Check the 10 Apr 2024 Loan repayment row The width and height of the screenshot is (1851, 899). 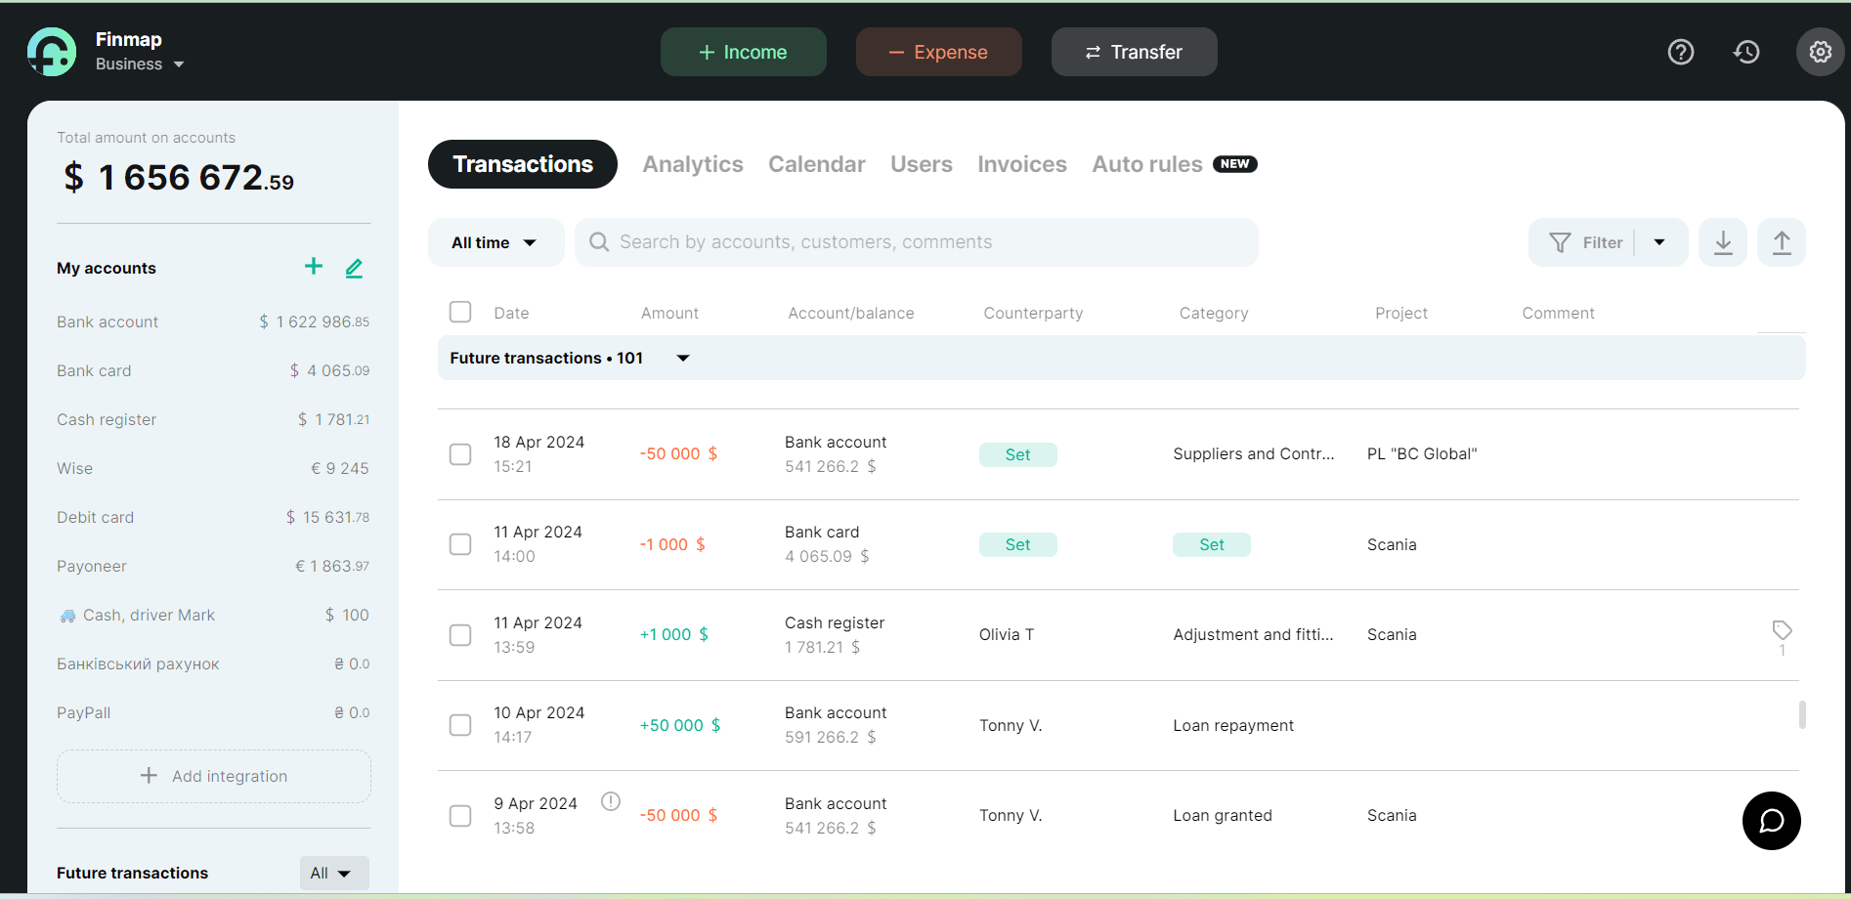click(x=460, y=724)
